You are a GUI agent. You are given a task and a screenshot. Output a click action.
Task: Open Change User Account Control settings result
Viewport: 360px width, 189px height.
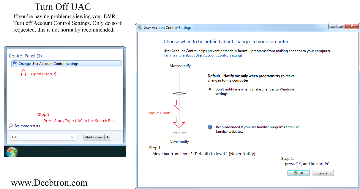click(48, 64)
